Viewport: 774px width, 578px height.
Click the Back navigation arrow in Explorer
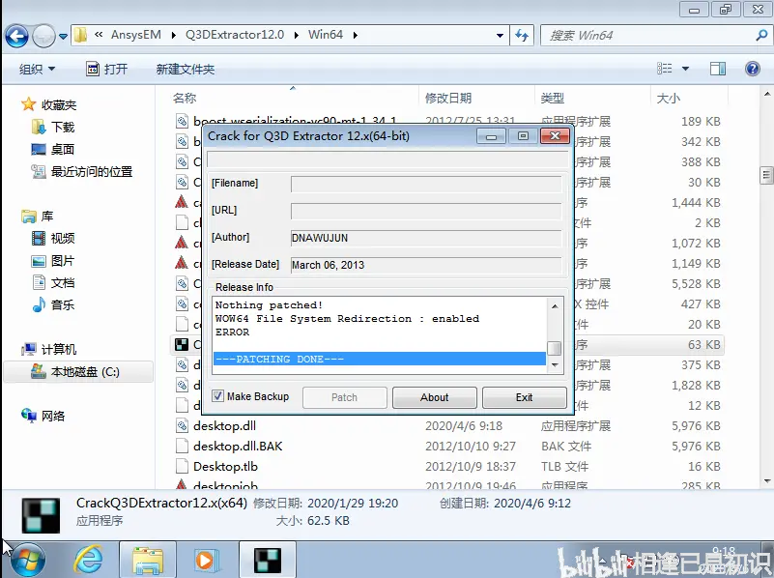click(x=16, y=36)
